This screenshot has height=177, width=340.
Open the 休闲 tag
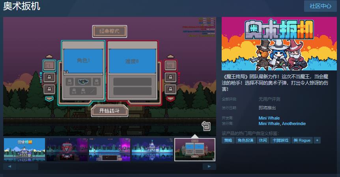[262, 140]
